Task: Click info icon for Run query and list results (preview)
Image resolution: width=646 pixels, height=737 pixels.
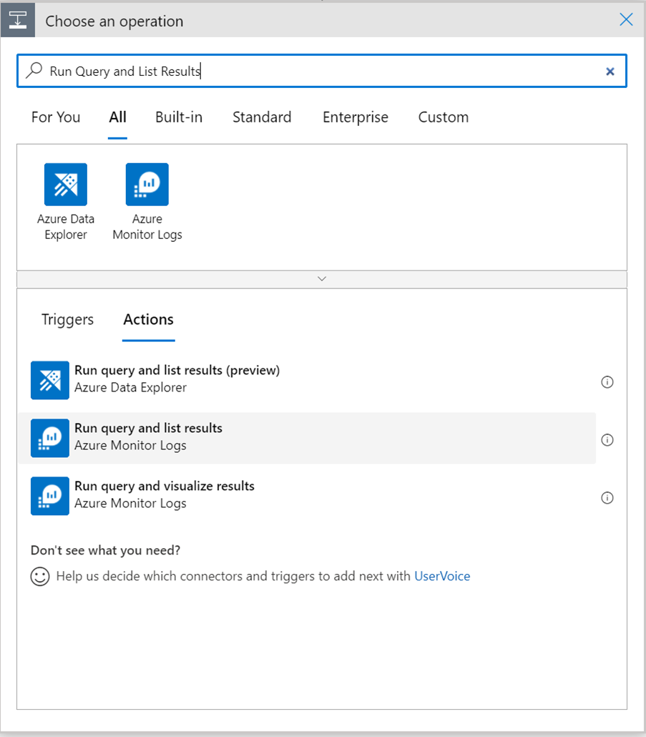Action: (607, 382)
